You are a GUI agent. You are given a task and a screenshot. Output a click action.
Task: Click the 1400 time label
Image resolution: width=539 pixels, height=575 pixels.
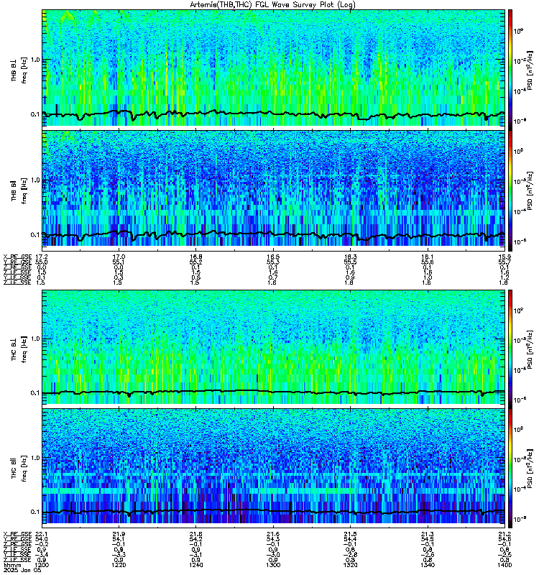click(505, 565)
